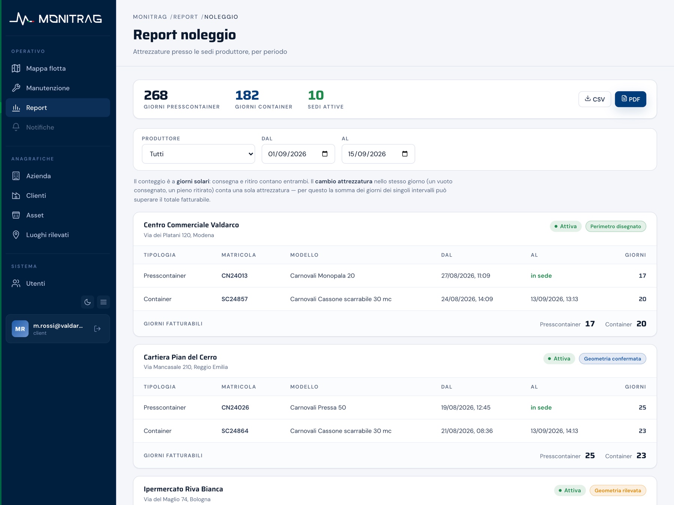Click Geometria rilevata badge

click(618, 490)
